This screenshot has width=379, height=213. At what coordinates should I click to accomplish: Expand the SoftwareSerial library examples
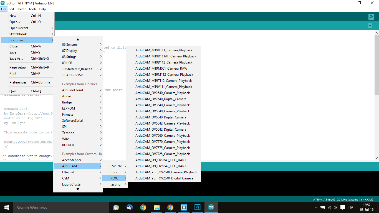[78, 121]
